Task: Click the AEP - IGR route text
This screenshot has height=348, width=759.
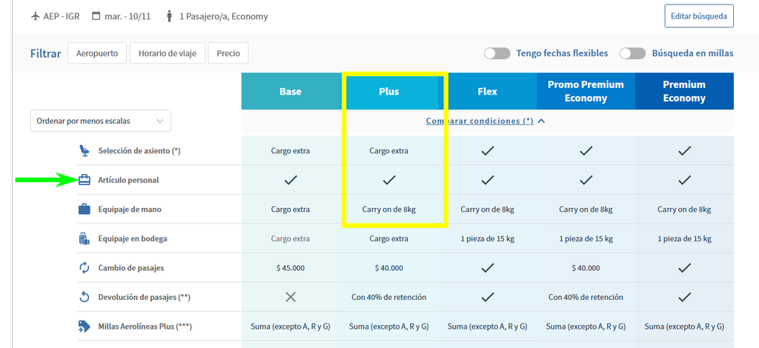Action: (62, 16)
